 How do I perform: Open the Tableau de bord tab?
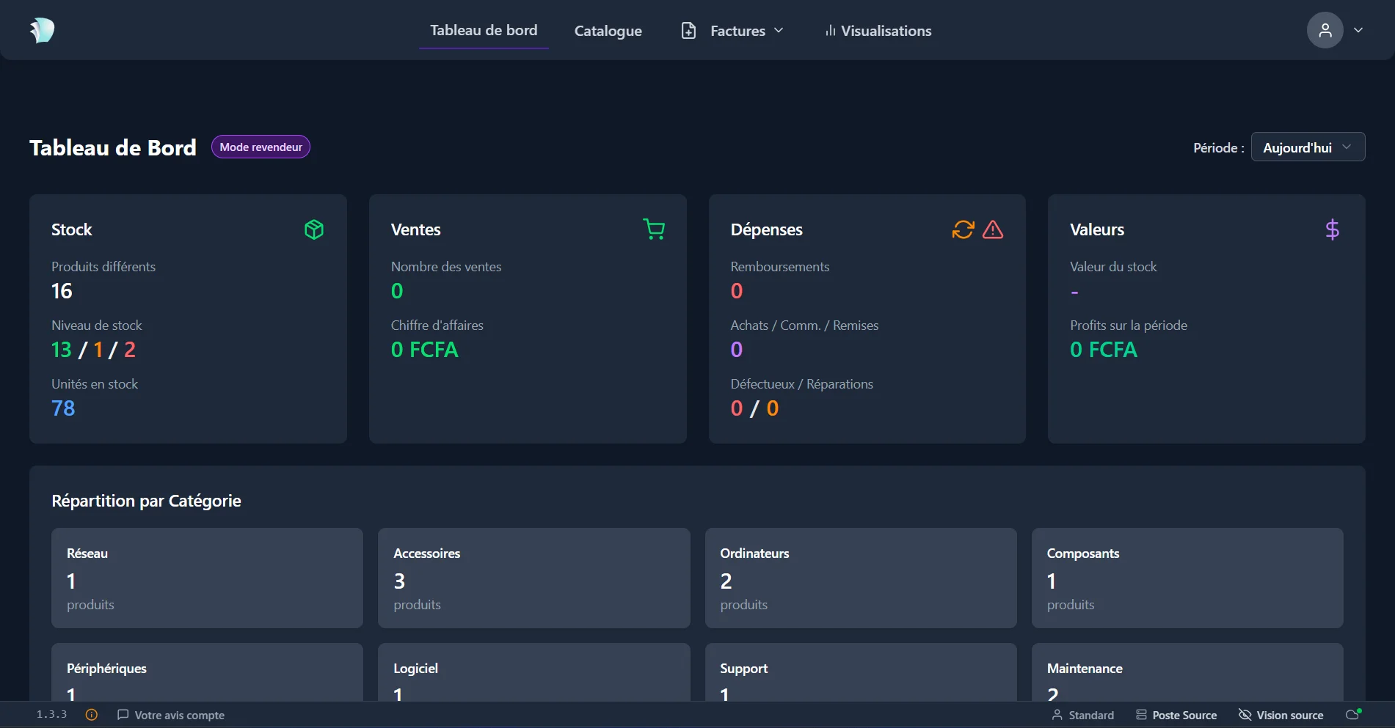pyautogui.click(x=484, y=30)
